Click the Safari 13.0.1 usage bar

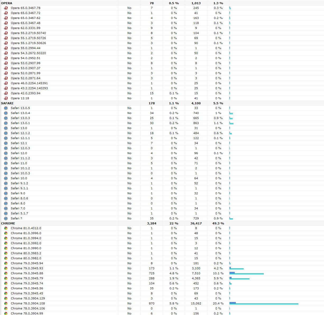click(x=231, y=123)
